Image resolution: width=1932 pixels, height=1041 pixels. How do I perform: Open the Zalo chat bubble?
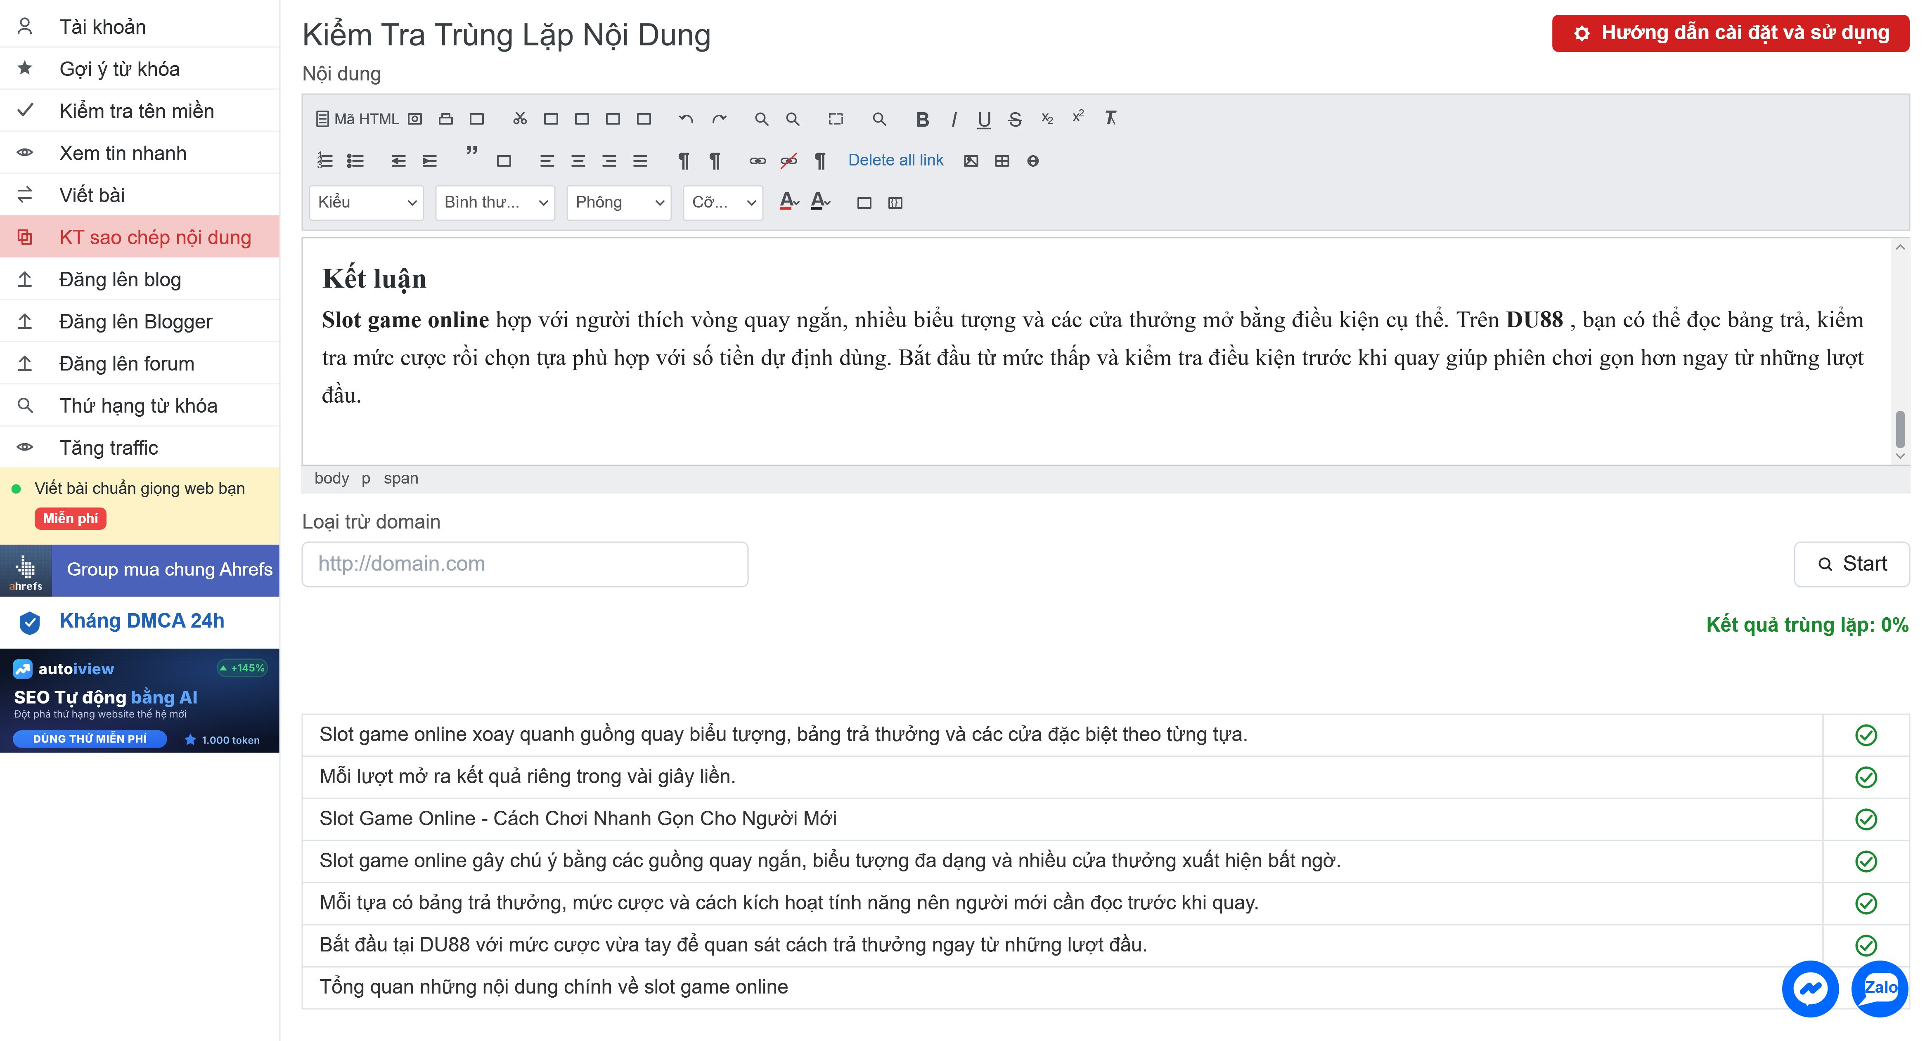[x=1880, y=989]
